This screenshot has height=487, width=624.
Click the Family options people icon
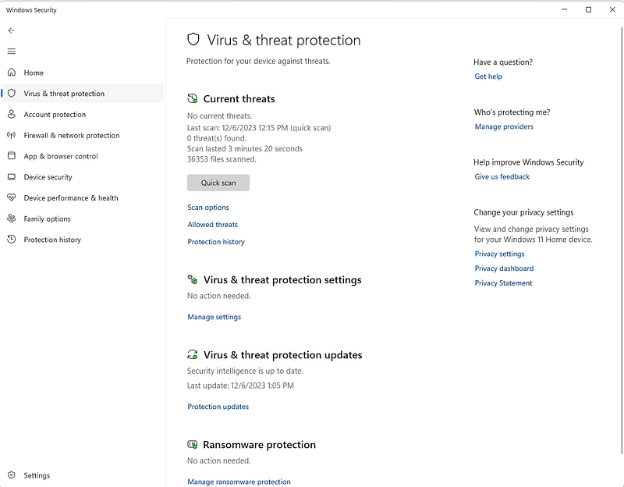(12, 219)
